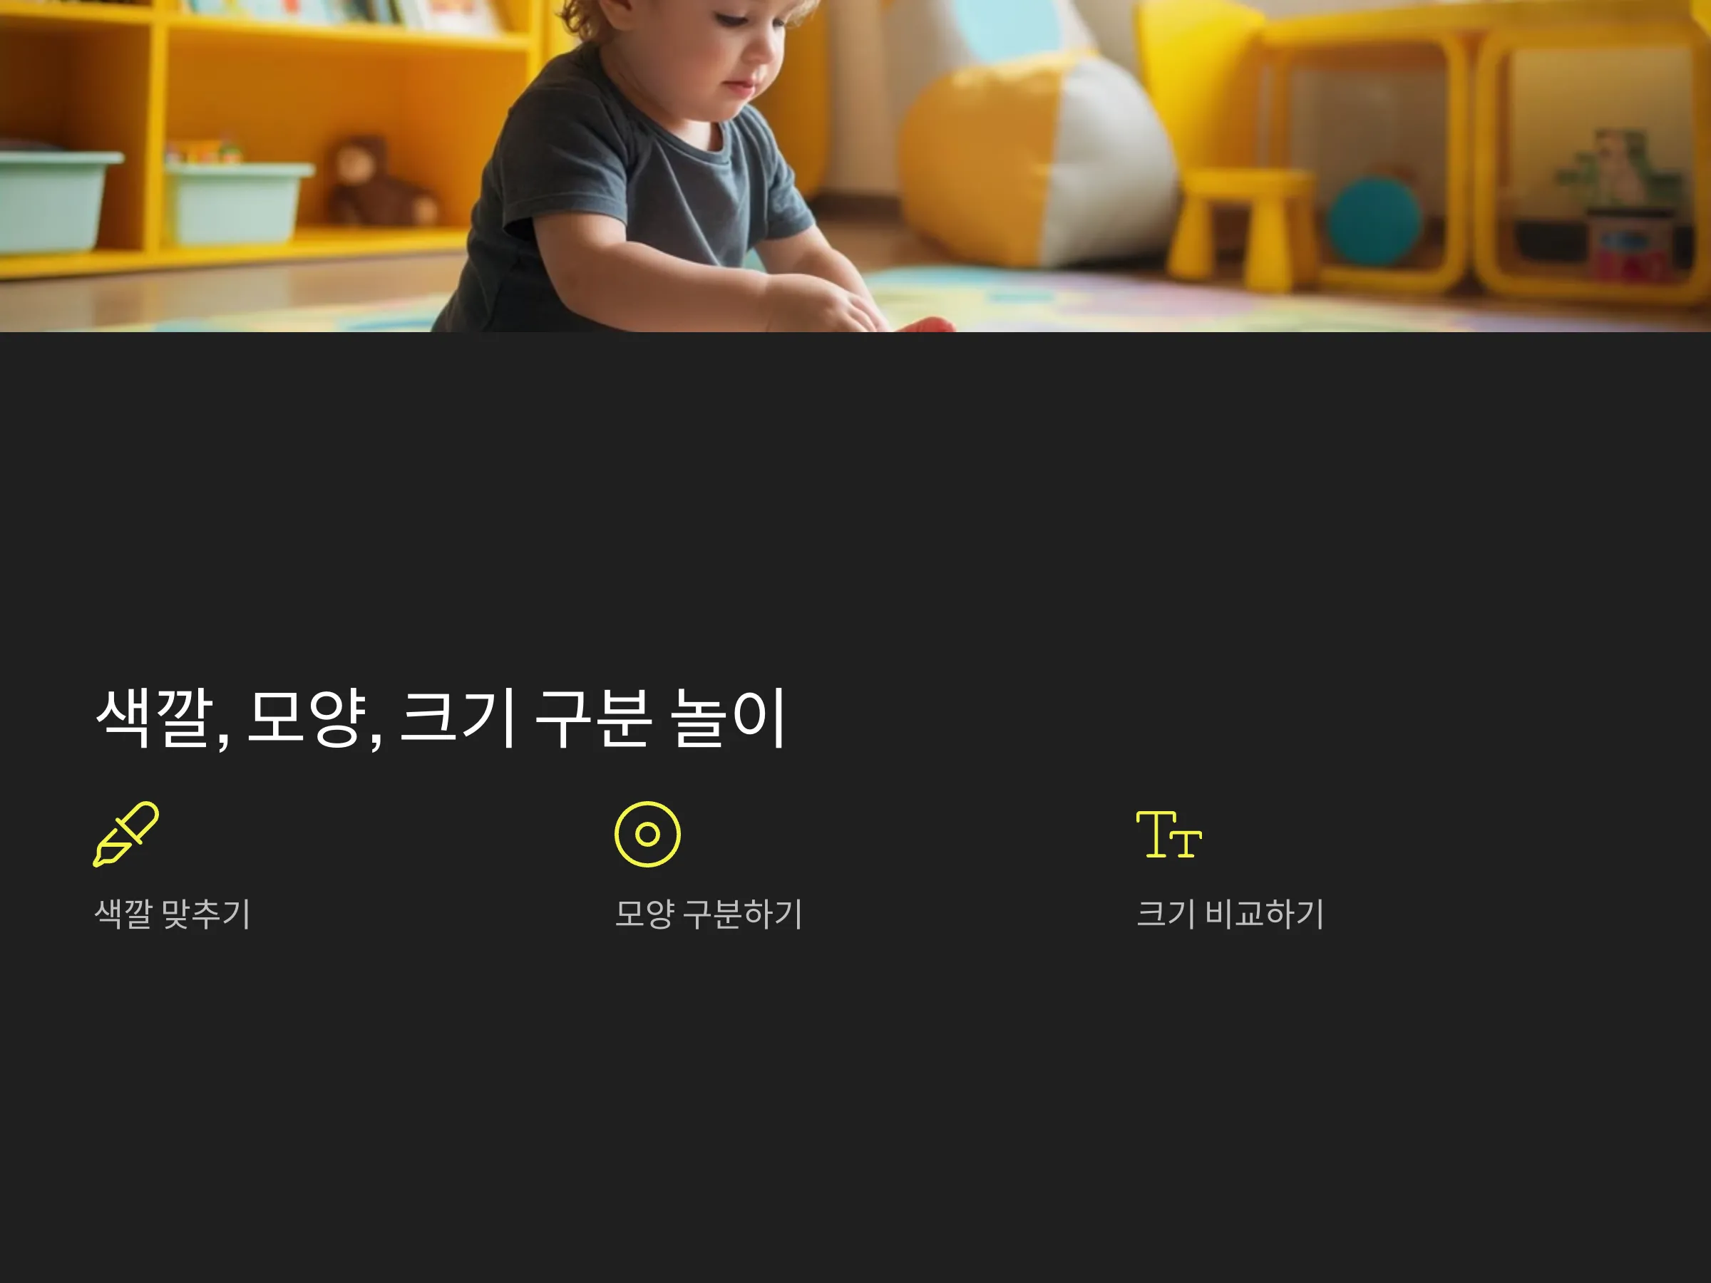Select the 크기 비교하기 label
Image resolution: width=1711 pixels, height=1283 pixels.
coord(1230,914)
